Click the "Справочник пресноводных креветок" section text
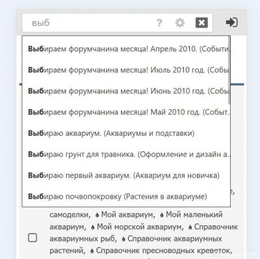 tap(164, 251)
